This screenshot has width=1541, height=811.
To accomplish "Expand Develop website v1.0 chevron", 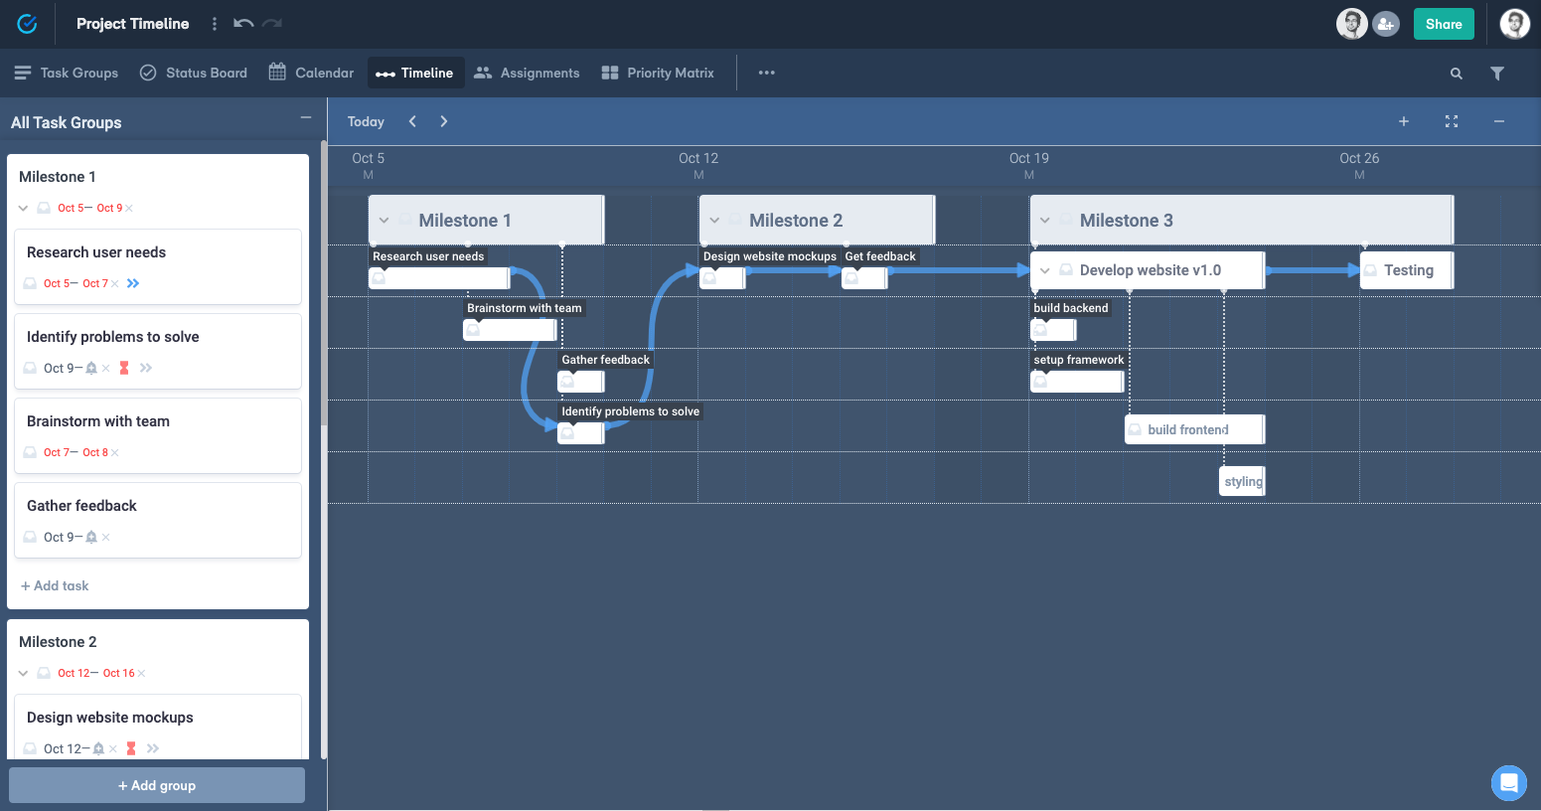I will [1044, 270].
